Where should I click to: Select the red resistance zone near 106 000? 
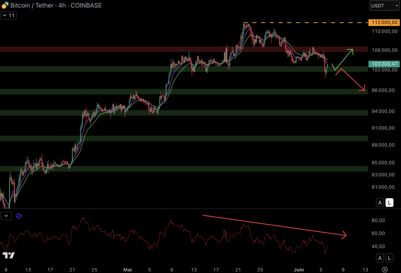184,49
